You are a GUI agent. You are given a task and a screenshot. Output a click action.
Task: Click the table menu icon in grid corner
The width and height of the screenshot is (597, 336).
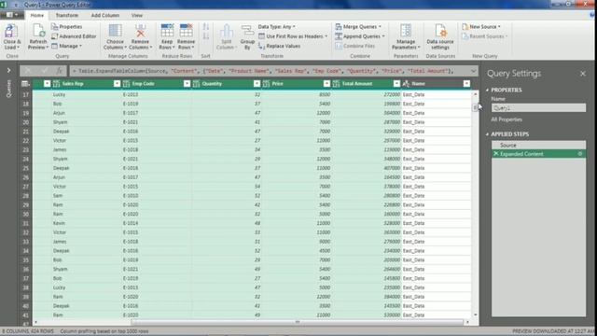coord(25,83)
